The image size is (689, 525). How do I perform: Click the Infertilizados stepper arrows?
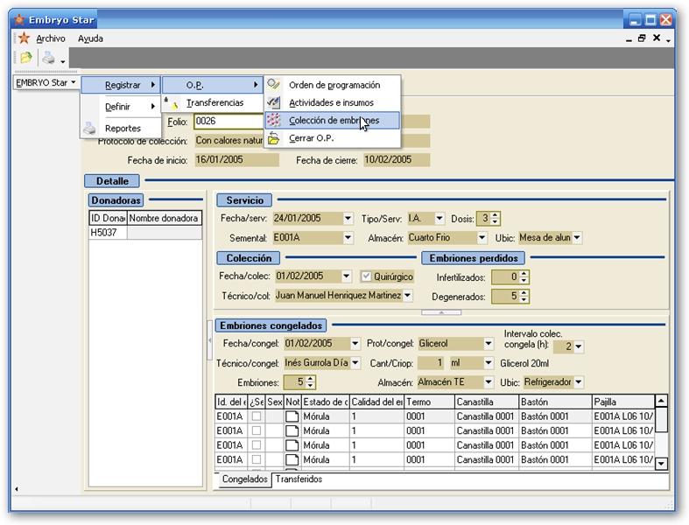(524, 277)
